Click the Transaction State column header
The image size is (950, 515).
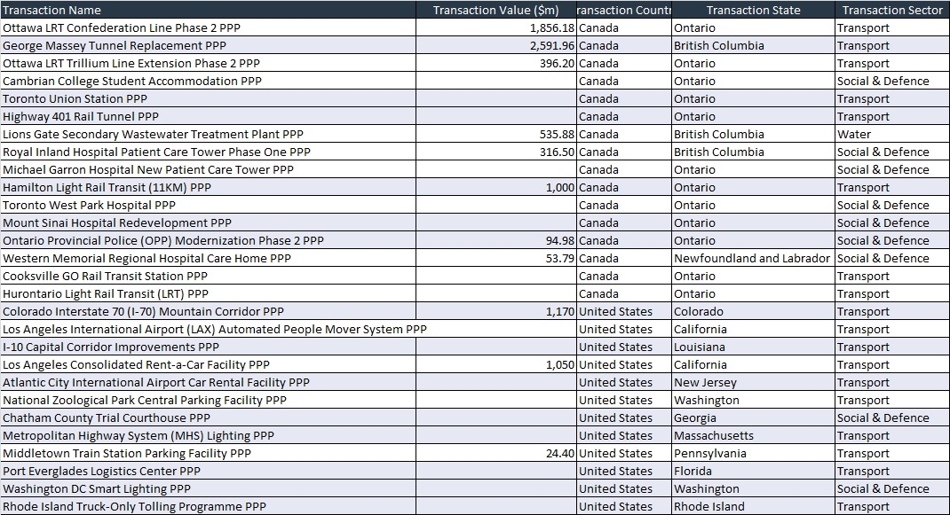tap(753, 10)
